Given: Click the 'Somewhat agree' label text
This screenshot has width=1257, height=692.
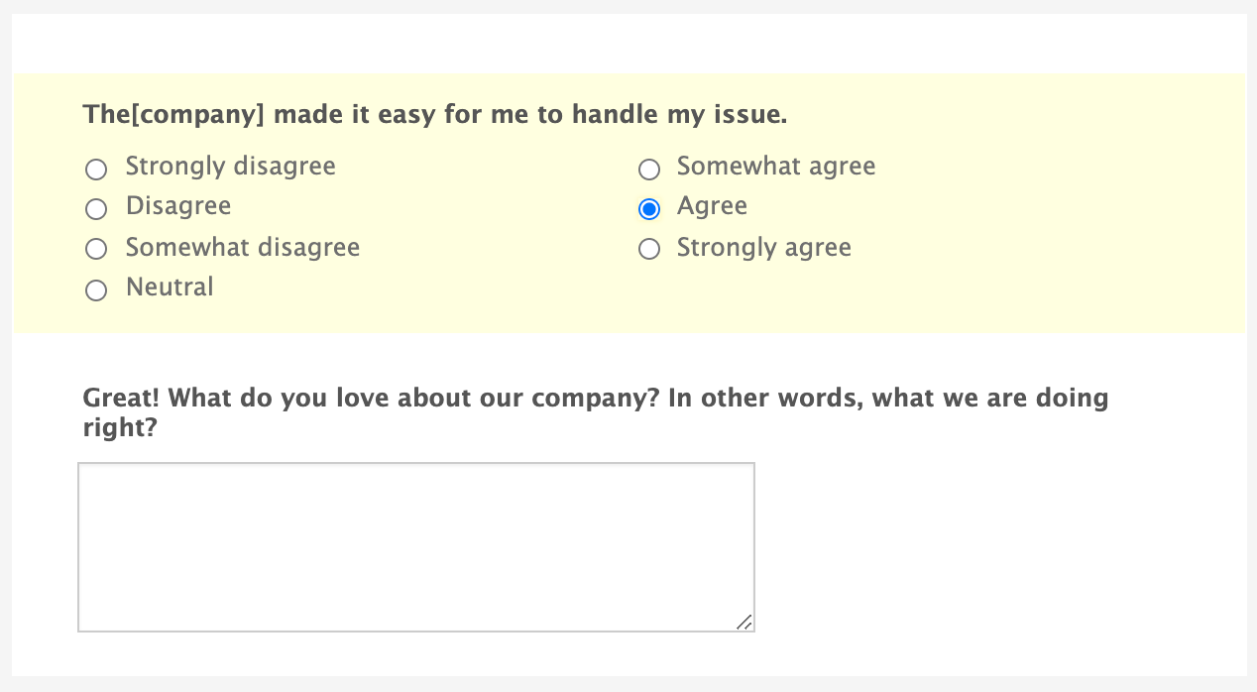Looking at the screenshot, I should tap(776, 167).
